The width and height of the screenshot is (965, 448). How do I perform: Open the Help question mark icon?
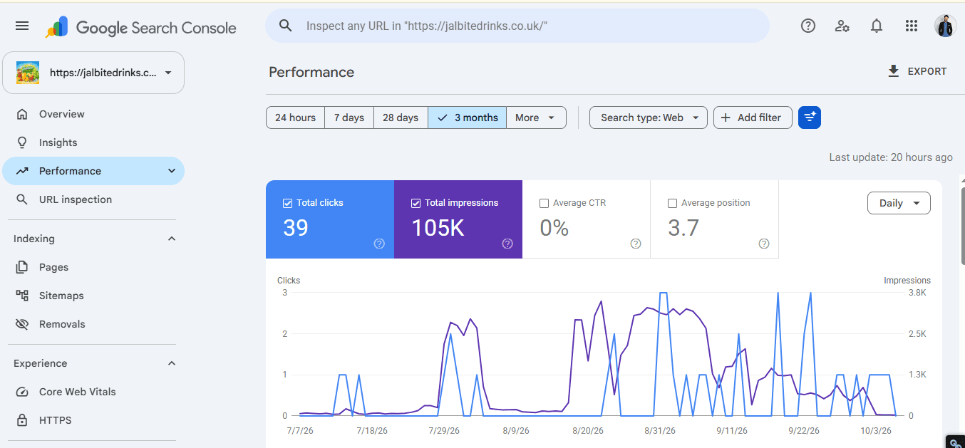[x=808, y=26]
